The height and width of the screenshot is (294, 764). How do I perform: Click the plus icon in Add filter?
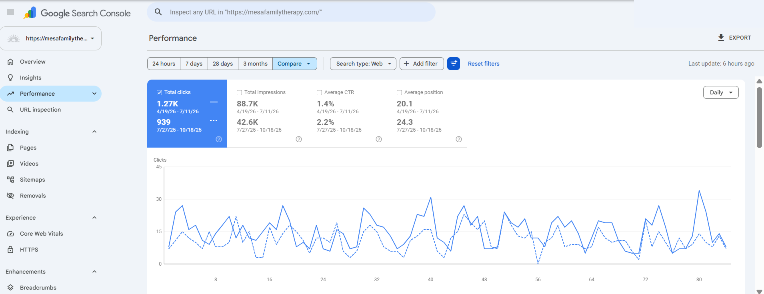coord(406,64)
